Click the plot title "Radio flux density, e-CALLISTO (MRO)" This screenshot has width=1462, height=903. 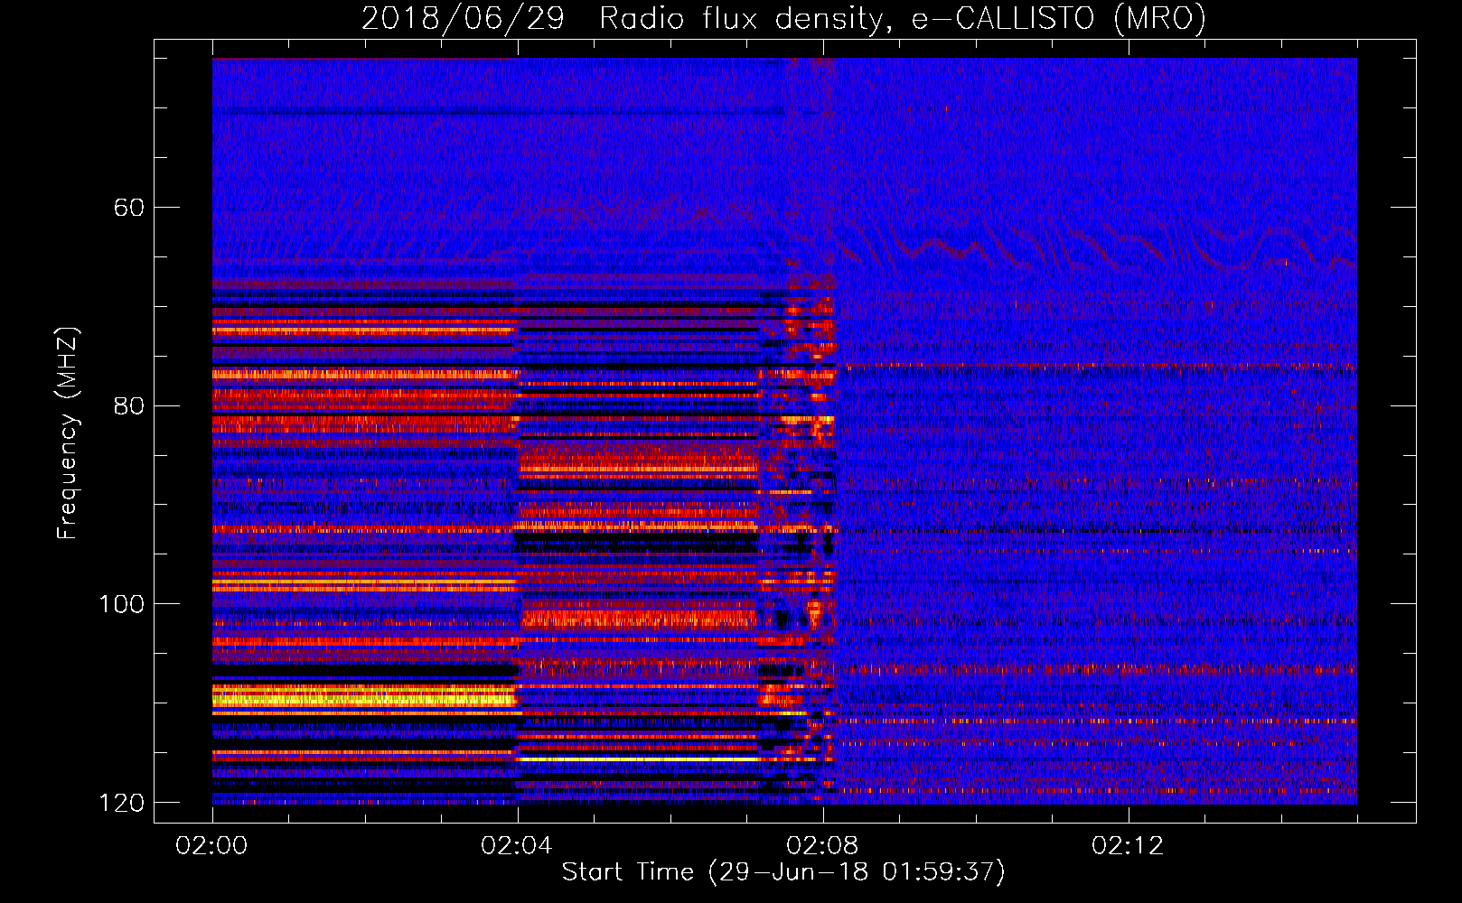[903, 18]
